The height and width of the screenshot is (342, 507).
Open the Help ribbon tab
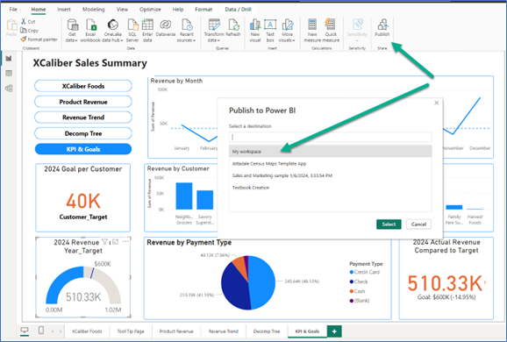pyautogui.click(x=178, y=10)
